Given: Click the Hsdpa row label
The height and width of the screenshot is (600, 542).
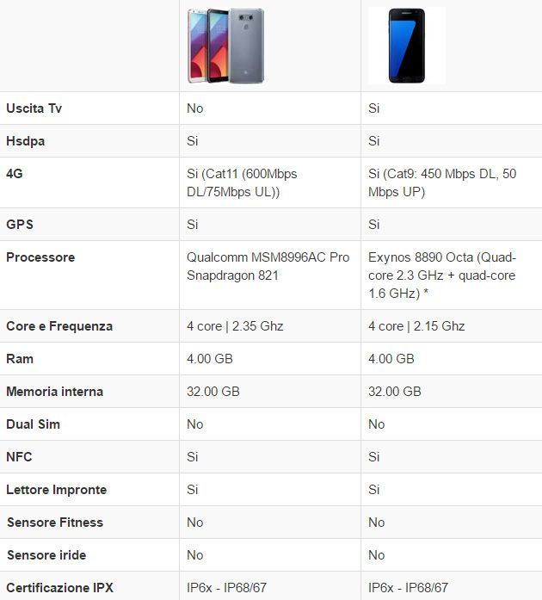Looking at the screenshot, I should pos(25,141).
